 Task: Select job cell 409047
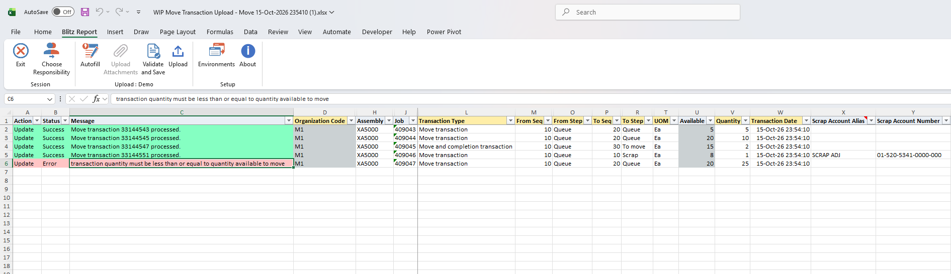point(405,164)
